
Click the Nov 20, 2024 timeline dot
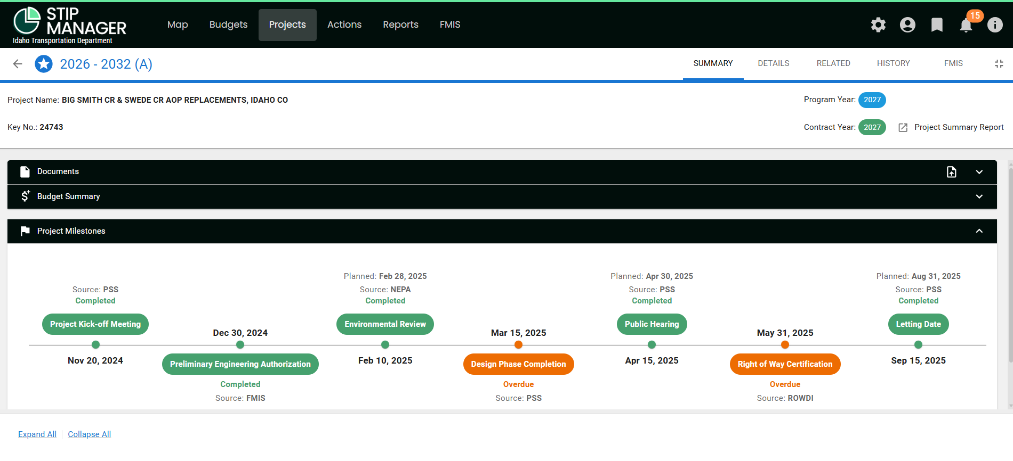pos(95,345)
